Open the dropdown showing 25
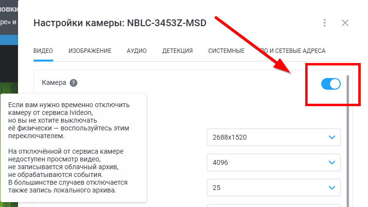368x207 pixels. click(x=273, y=187)
